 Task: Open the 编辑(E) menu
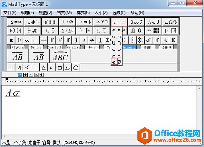click(27, 13)
